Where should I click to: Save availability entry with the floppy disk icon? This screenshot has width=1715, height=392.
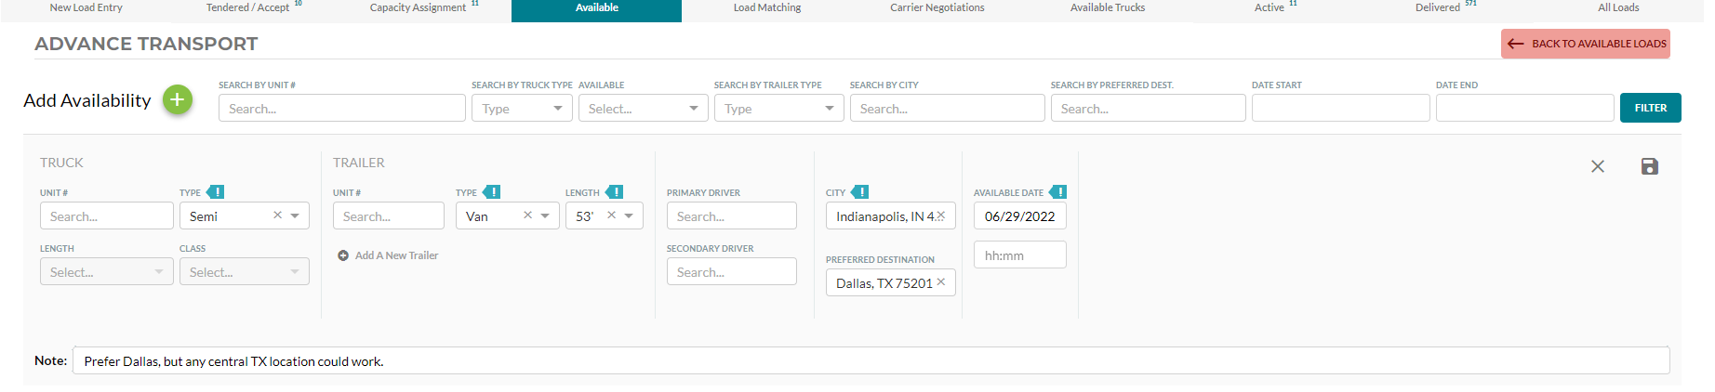point(1650,166)
